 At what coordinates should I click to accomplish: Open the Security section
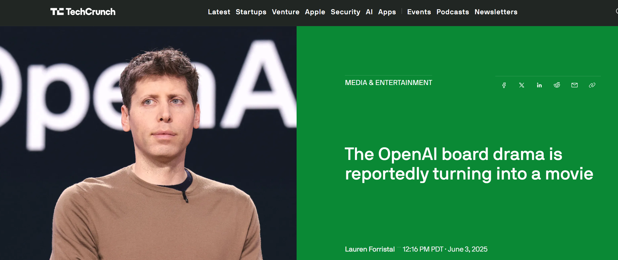(x=345, y=12)
